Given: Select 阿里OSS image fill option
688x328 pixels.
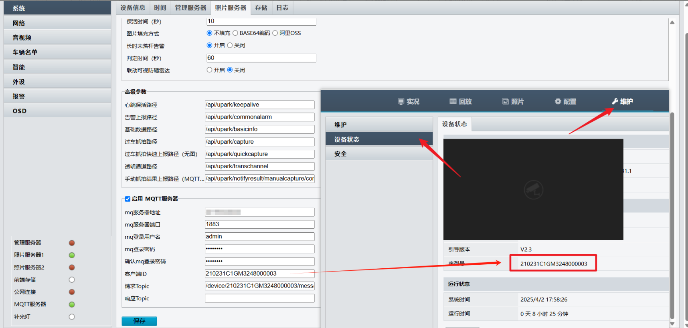Looking at the screenshot, I should 275,33.
